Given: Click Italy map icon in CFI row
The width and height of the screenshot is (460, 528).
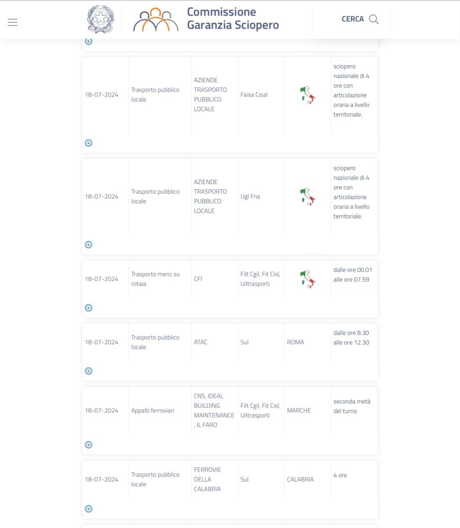Looking at the screenshot, I should click(x=308, y=279).
